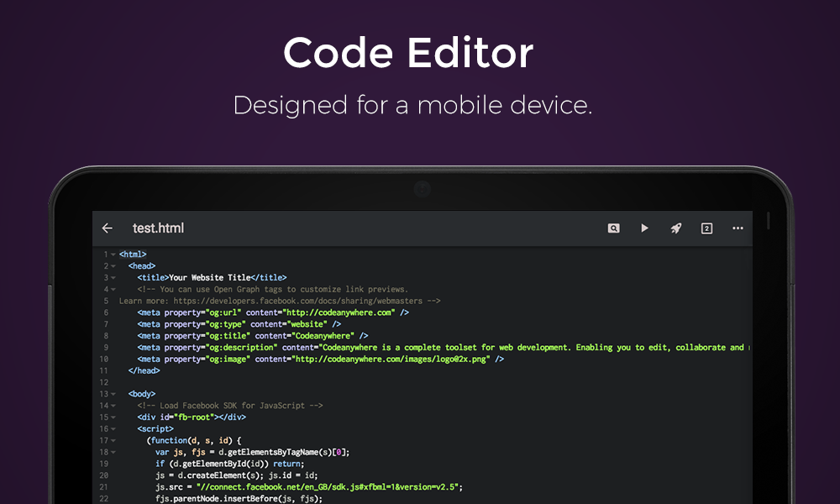Screen dimensions: 840x504
Task: Collapse the title tag fold arrow on line 3
Action: [x=113, y=278]
